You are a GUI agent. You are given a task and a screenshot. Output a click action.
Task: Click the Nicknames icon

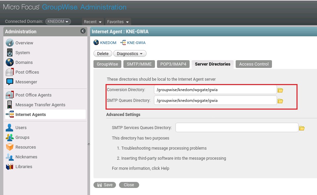[9, 157]
